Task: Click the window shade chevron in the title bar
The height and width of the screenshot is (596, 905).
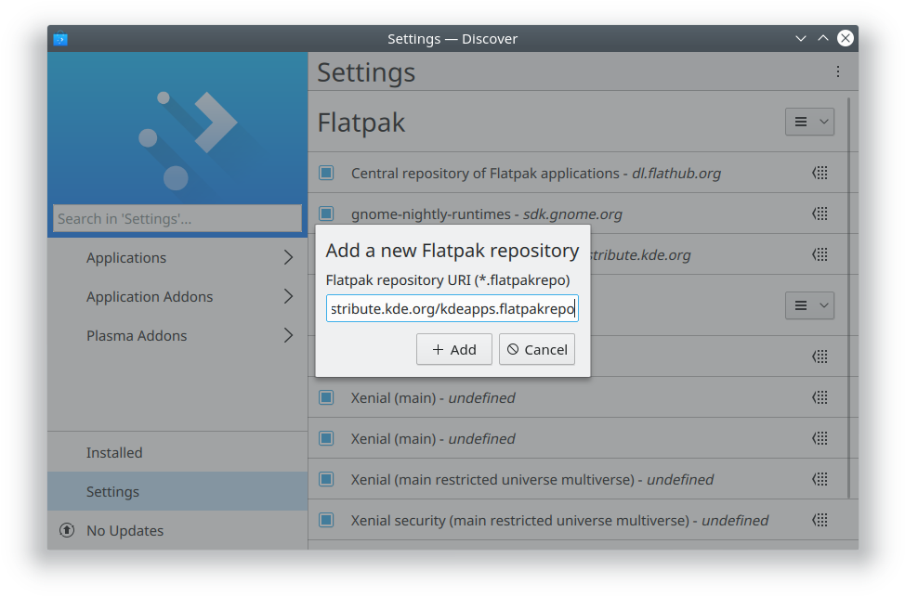Action: [x=801, y=38]
